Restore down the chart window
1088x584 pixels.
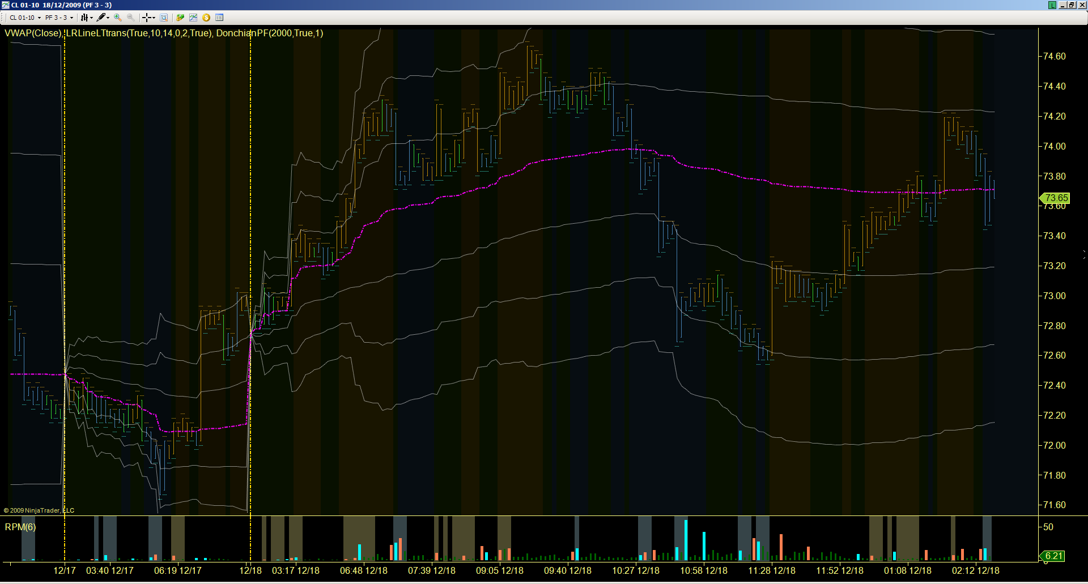[1072, 5]
